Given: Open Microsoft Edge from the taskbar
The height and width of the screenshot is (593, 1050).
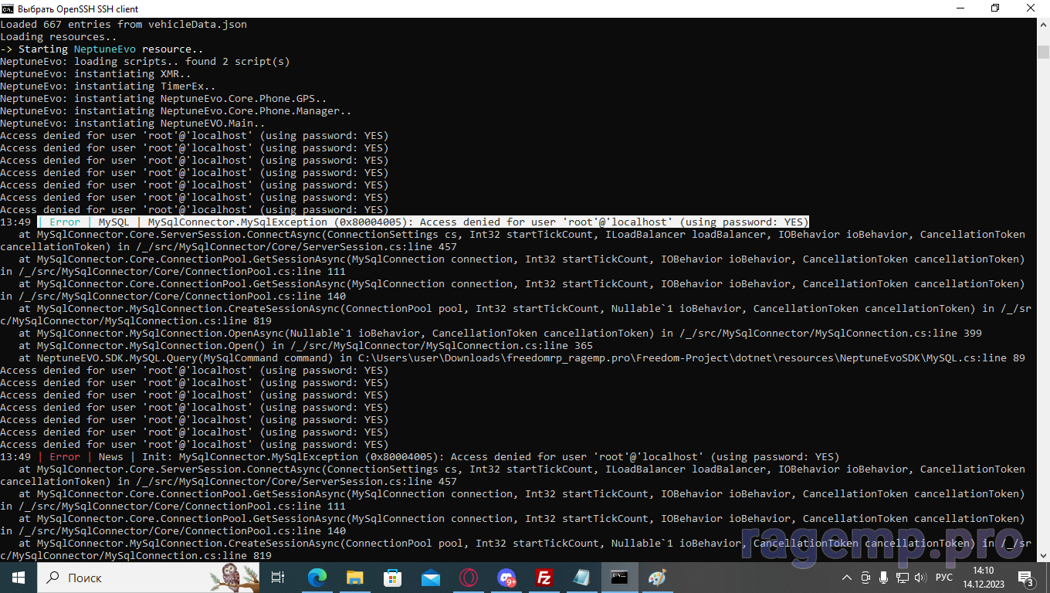Looking at the screenshot, I should (x=317, y=577).
